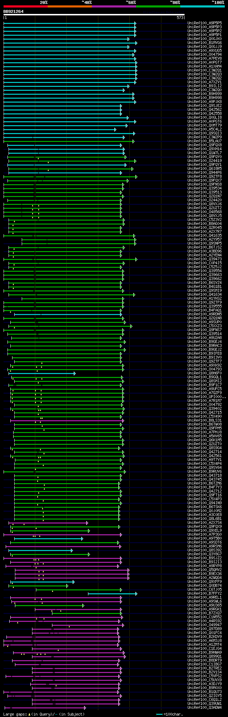Viewport: 228px width, 717px height.
Task: Click query end position label 573
Action: pyautogui.click(x=180, y=18)
